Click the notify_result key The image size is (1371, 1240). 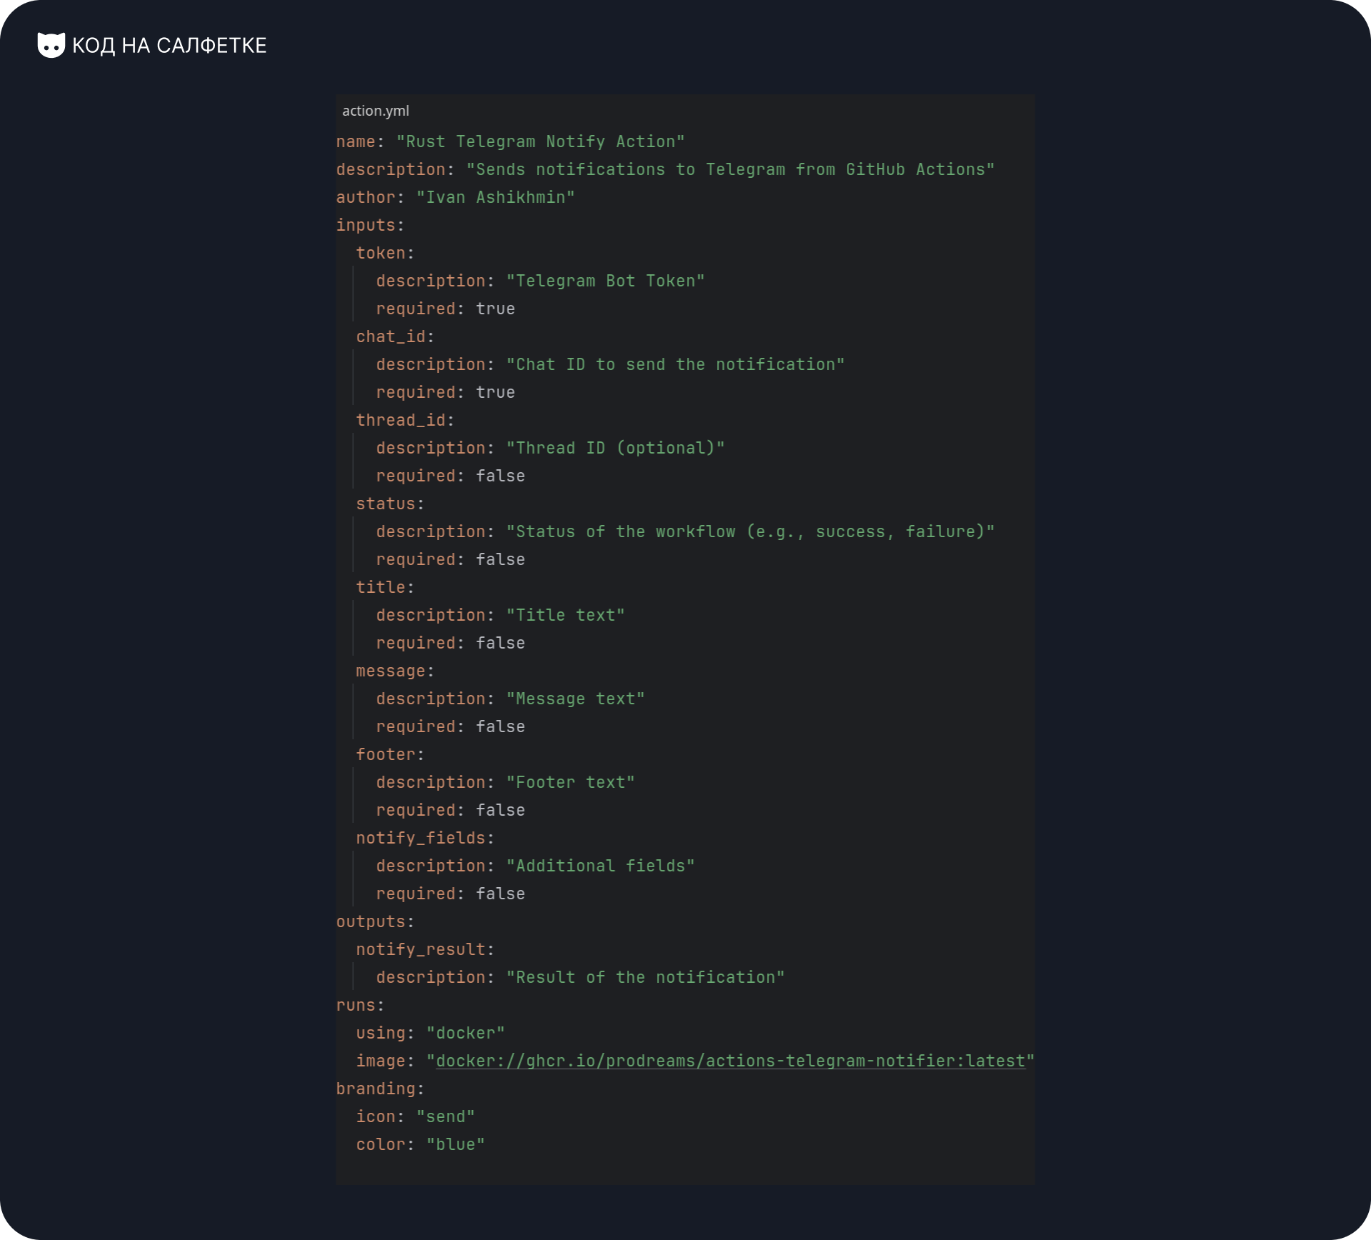(425, 949)
